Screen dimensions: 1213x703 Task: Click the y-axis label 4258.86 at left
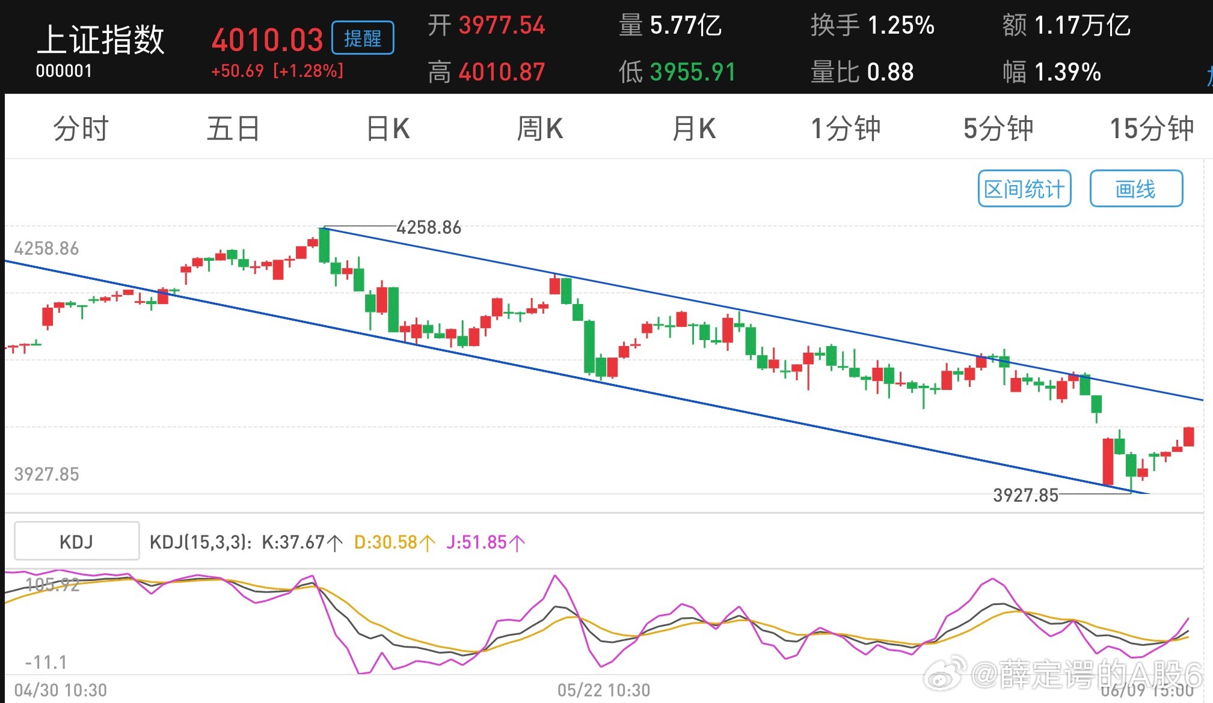46,248
